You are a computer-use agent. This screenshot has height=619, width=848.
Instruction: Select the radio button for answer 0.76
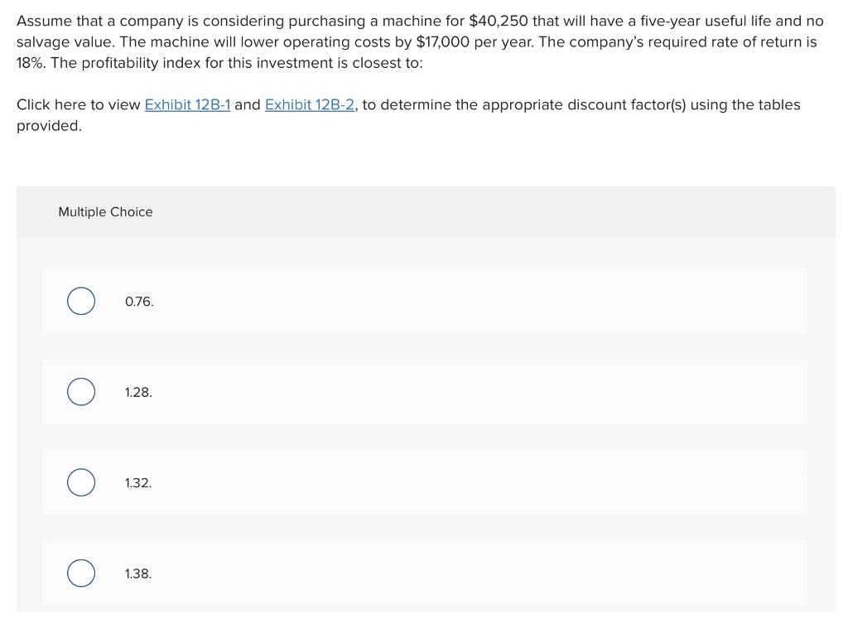point(80,301)
